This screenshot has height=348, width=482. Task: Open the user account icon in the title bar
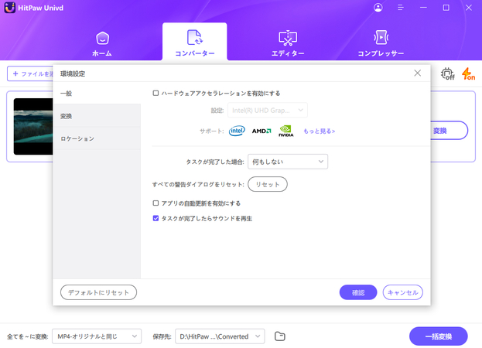coord(378,8)
